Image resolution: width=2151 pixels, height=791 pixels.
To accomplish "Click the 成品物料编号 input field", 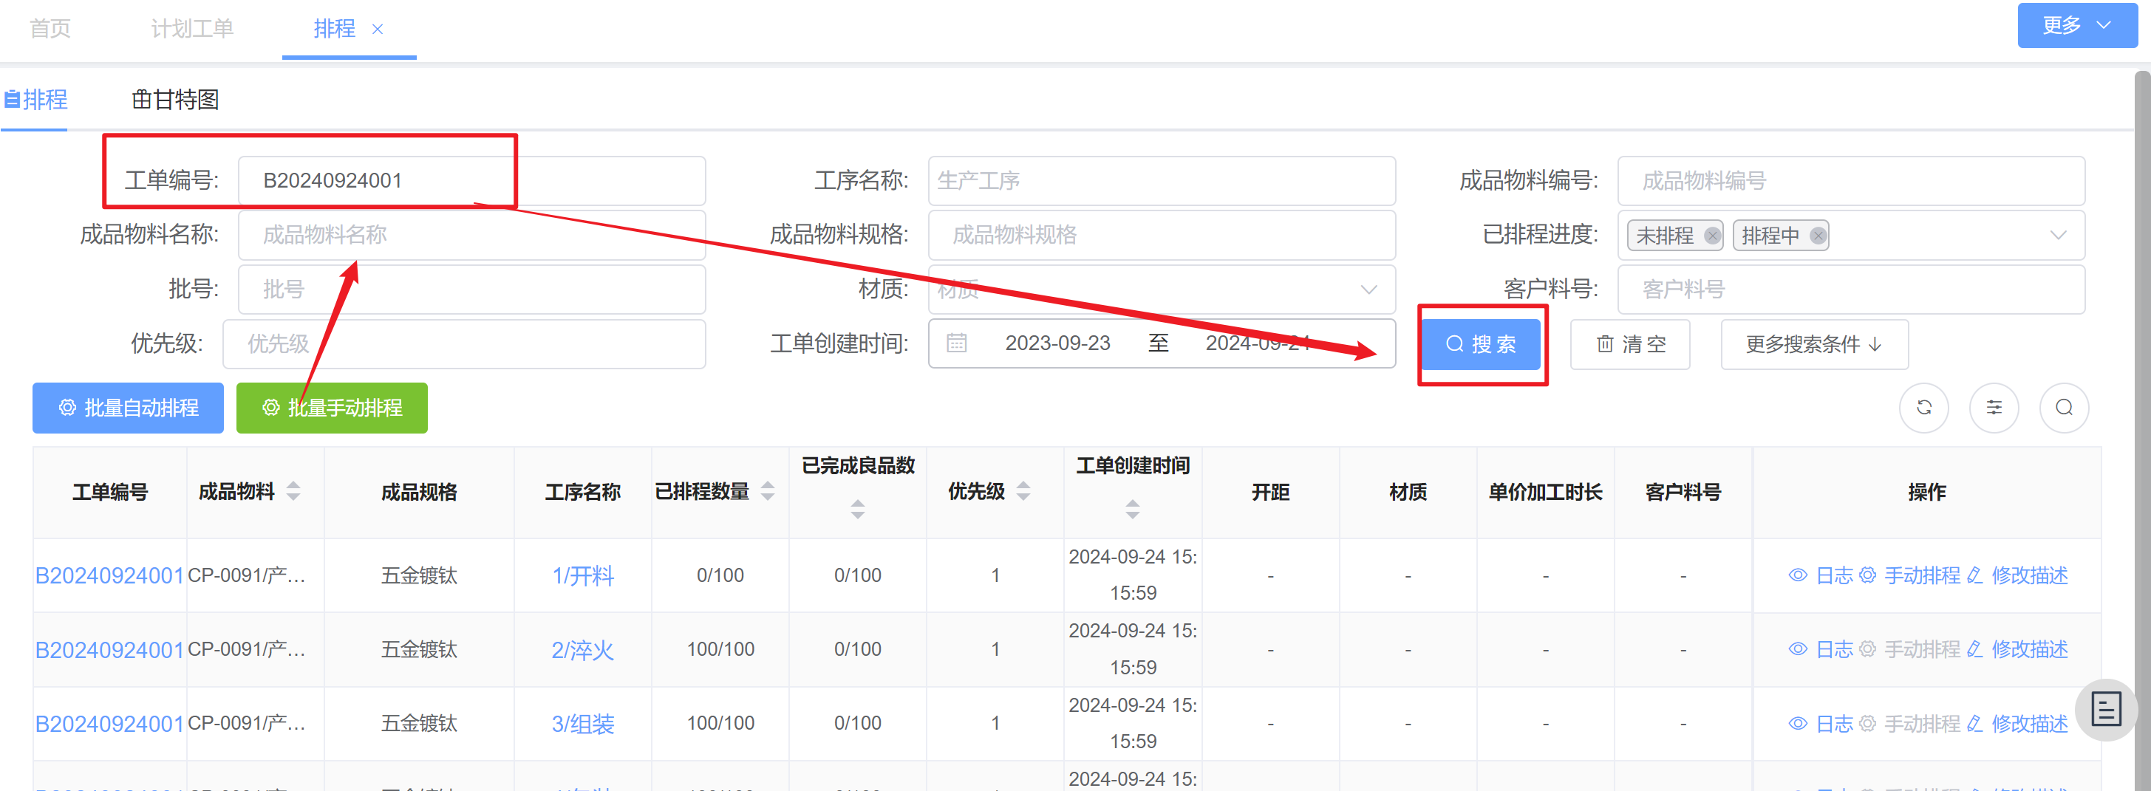I will pos(1850,180).
